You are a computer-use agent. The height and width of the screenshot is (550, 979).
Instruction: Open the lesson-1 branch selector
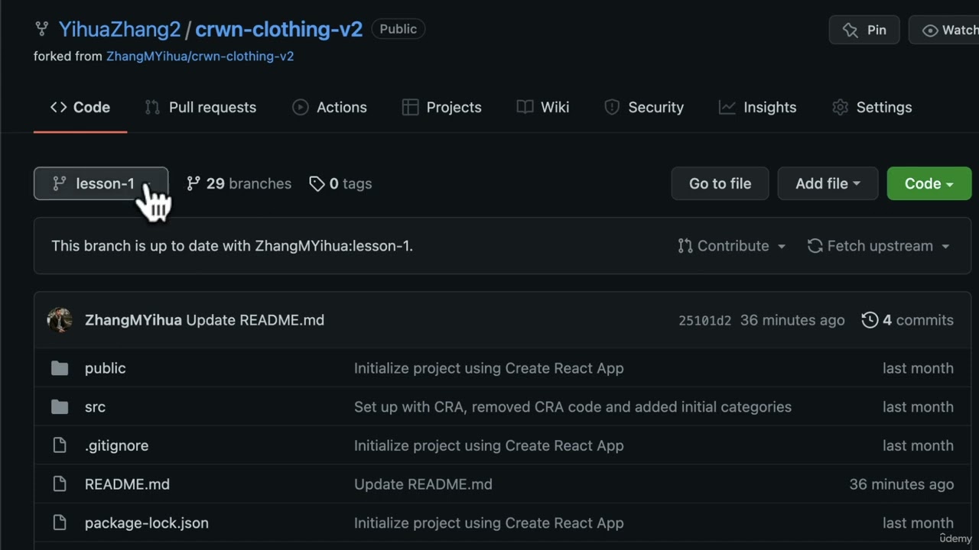[x=101, y=183]
